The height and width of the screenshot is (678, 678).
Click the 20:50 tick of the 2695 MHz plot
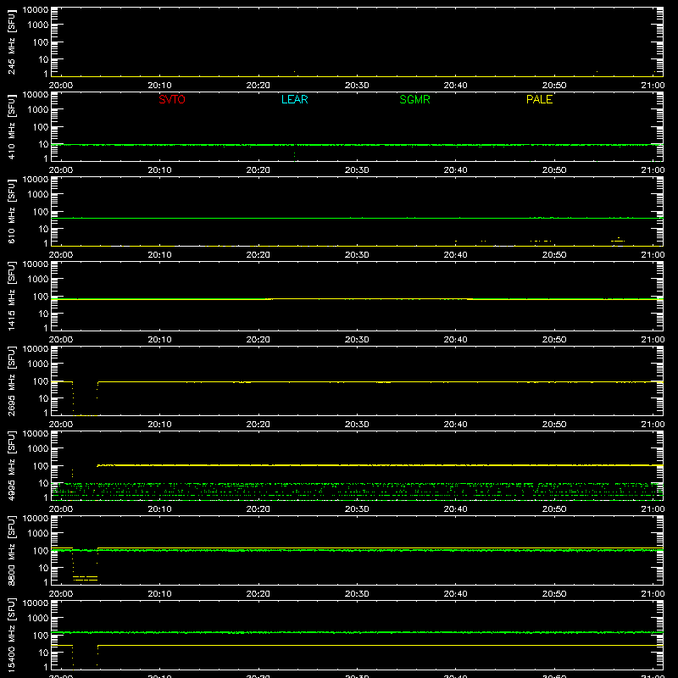click(x=554, y=425)
